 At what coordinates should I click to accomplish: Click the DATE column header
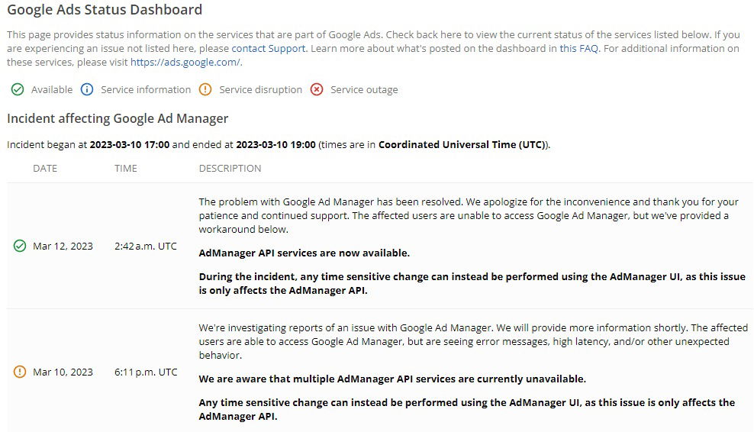pos(45,168)
